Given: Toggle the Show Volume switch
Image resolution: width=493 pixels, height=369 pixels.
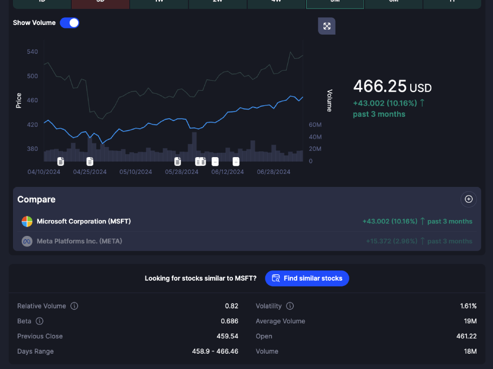Looking at the screenshot, I should pyautogui.click(x=69, y=23).
